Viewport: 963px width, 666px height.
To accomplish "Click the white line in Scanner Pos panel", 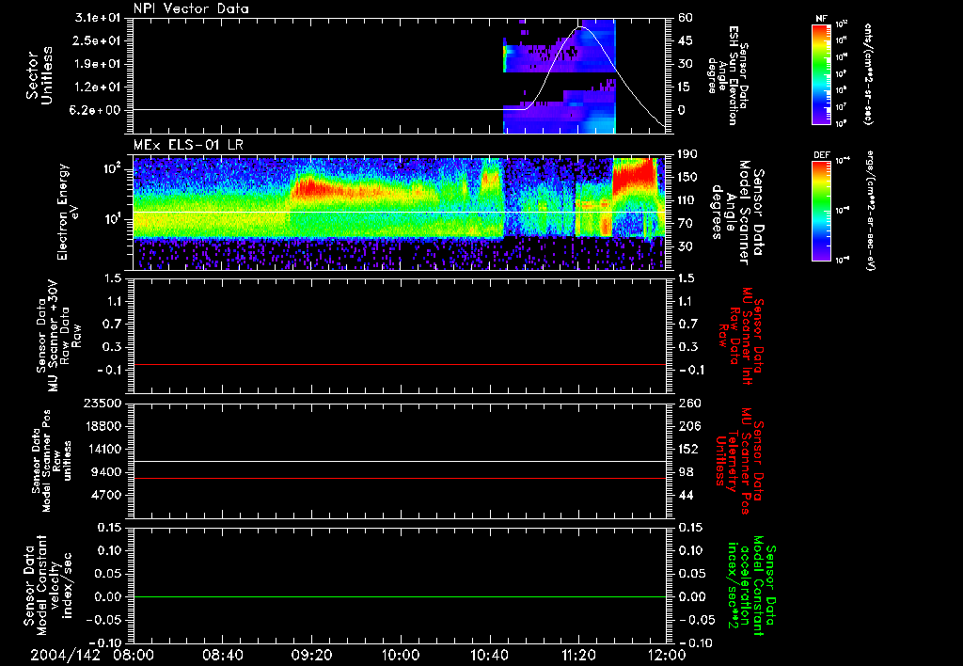I will tap(400, 461).
